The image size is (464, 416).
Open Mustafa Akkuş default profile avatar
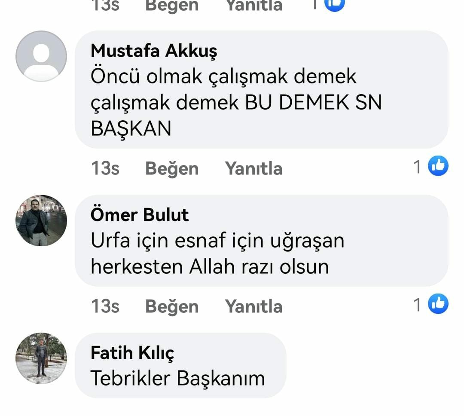(41, 56)
